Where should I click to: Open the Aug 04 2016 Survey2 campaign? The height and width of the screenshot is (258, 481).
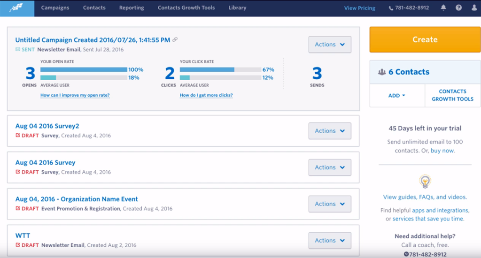click(x=47, y=126)
